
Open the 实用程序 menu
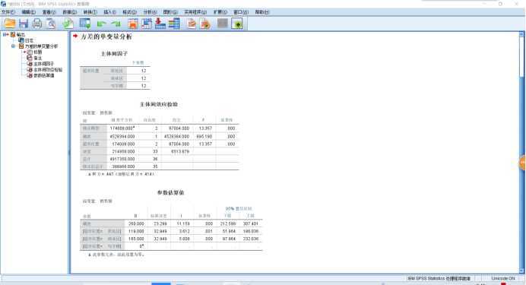[x=195, y=12]
